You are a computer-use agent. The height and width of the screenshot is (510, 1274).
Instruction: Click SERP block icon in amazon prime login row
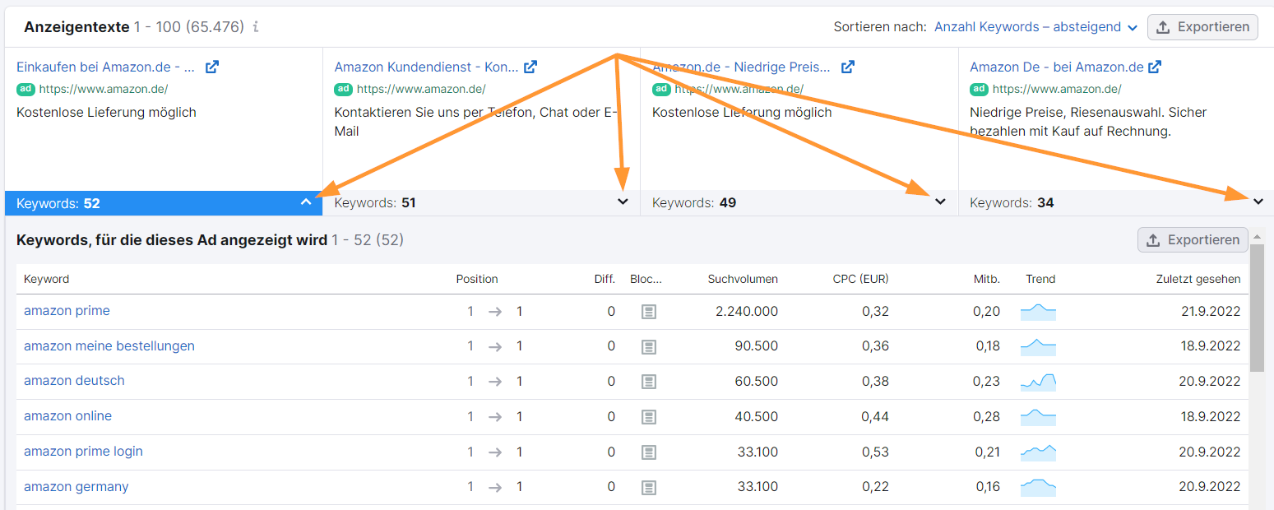coord(649,452)
